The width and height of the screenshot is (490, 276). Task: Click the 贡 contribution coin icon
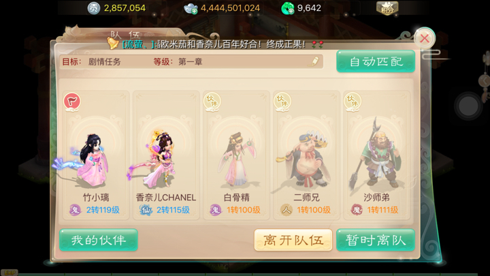[x=93, y=8]
